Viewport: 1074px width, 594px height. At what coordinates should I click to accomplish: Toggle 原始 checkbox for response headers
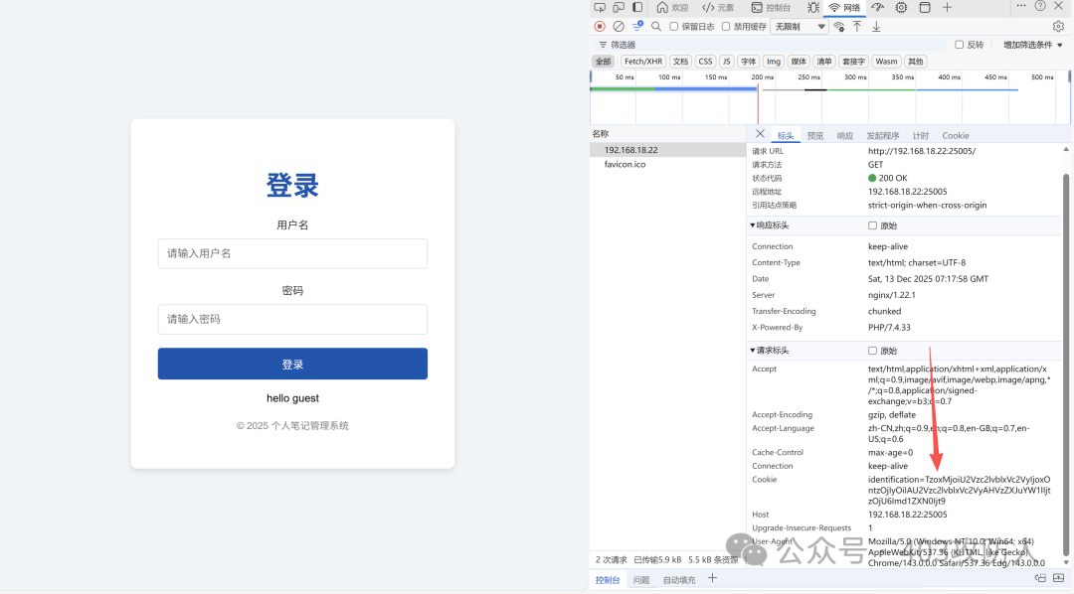tap(873, 225)
